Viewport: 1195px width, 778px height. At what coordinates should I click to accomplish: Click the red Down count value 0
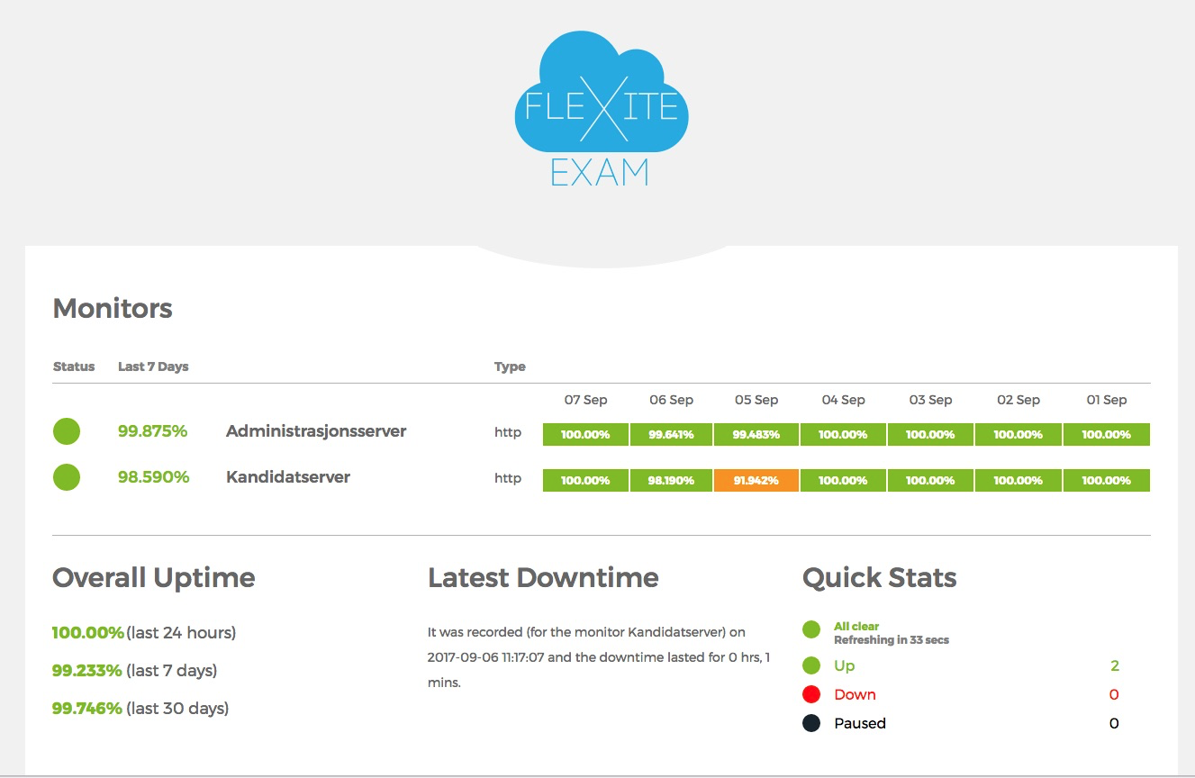pos(1114,694)
